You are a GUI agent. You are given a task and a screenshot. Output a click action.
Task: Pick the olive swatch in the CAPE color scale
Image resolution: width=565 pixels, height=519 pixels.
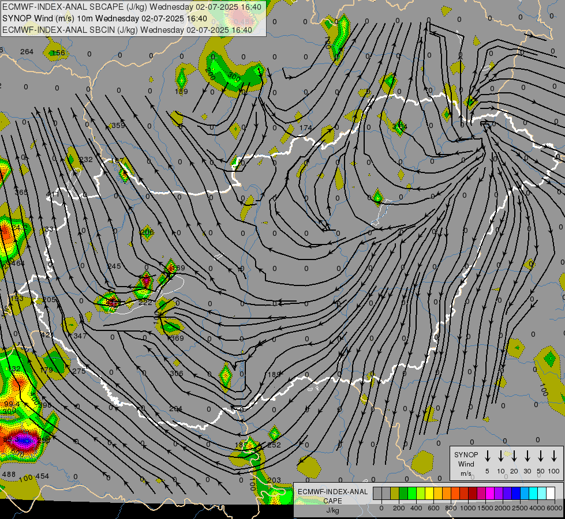coord(395,494)
